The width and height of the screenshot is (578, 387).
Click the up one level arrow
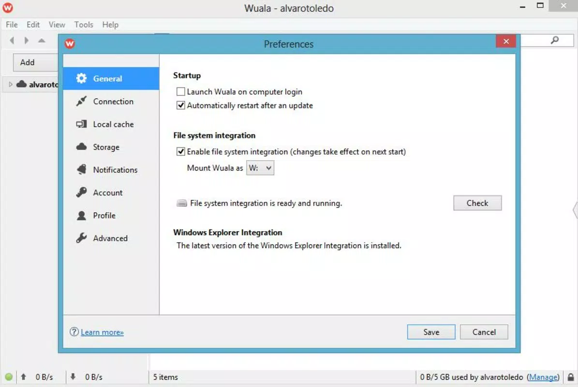(x=42, y=40)
